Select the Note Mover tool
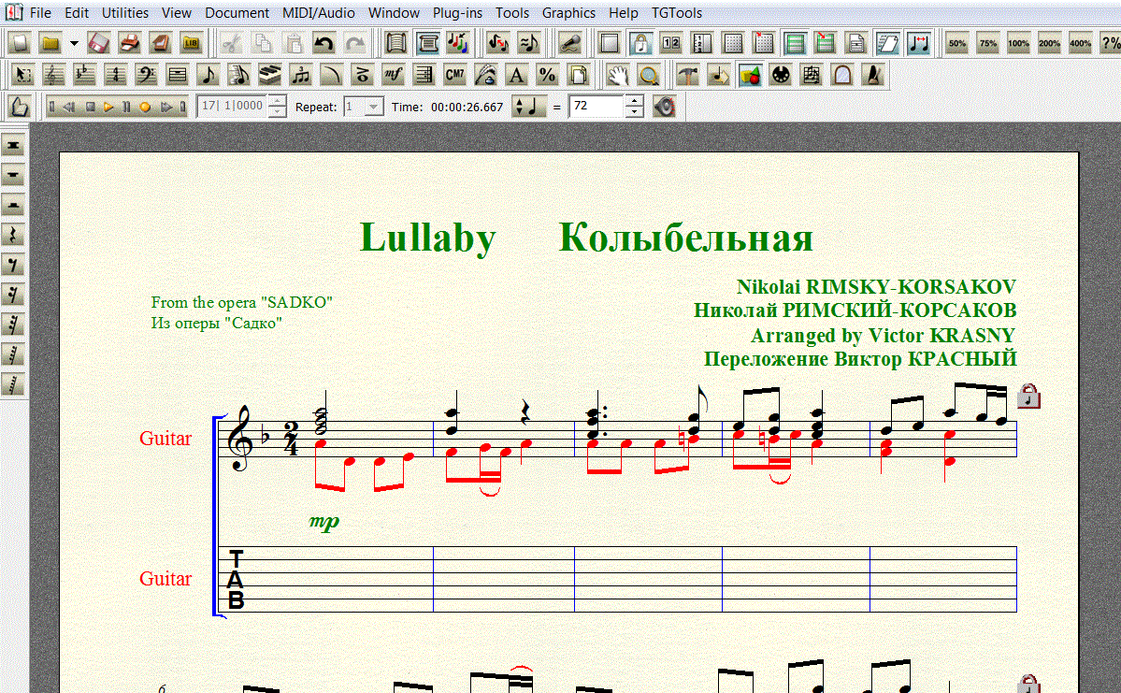Image resolution: width=1121 pixels, height=693 pixels. (x=718, y=75)
